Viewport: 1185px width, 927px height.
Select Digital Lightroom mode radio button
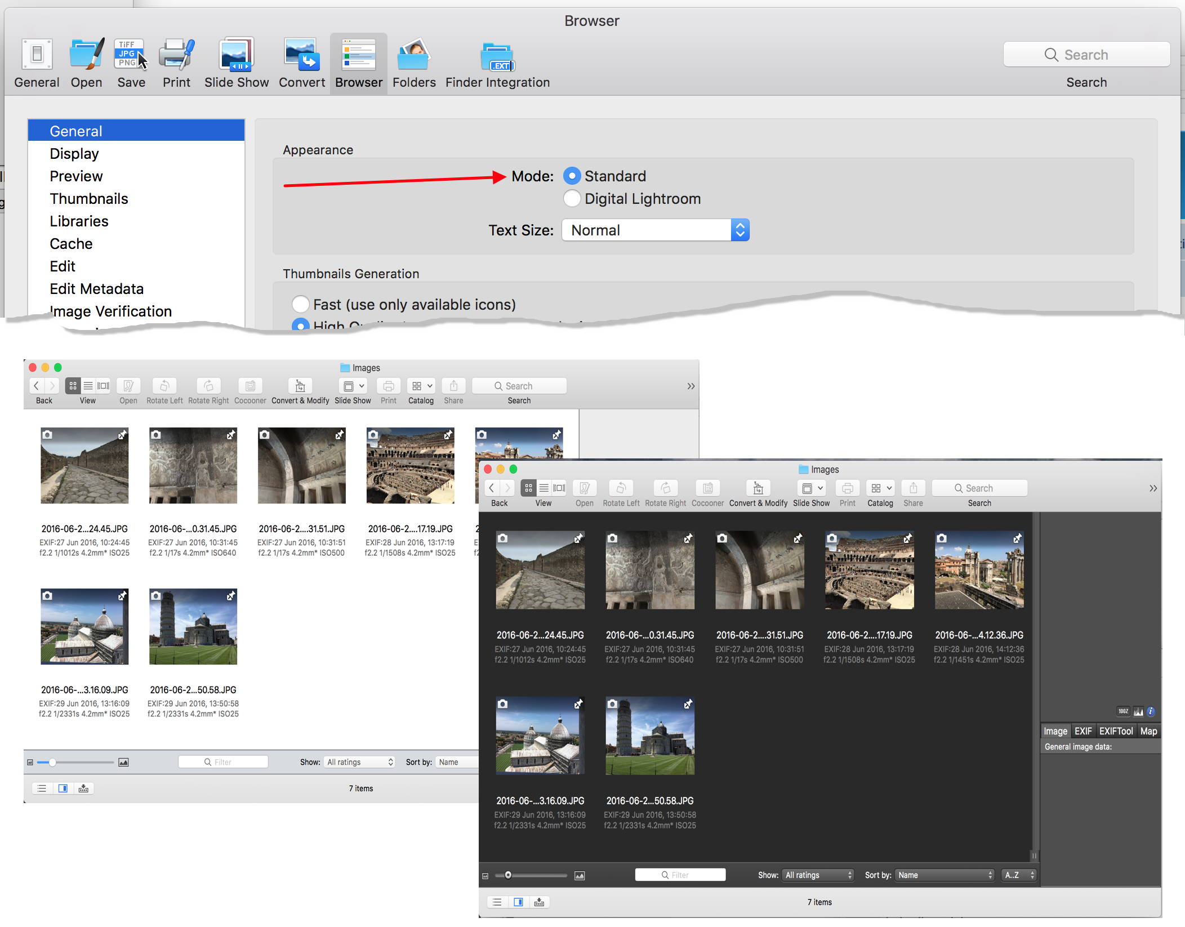coord(574,198)
